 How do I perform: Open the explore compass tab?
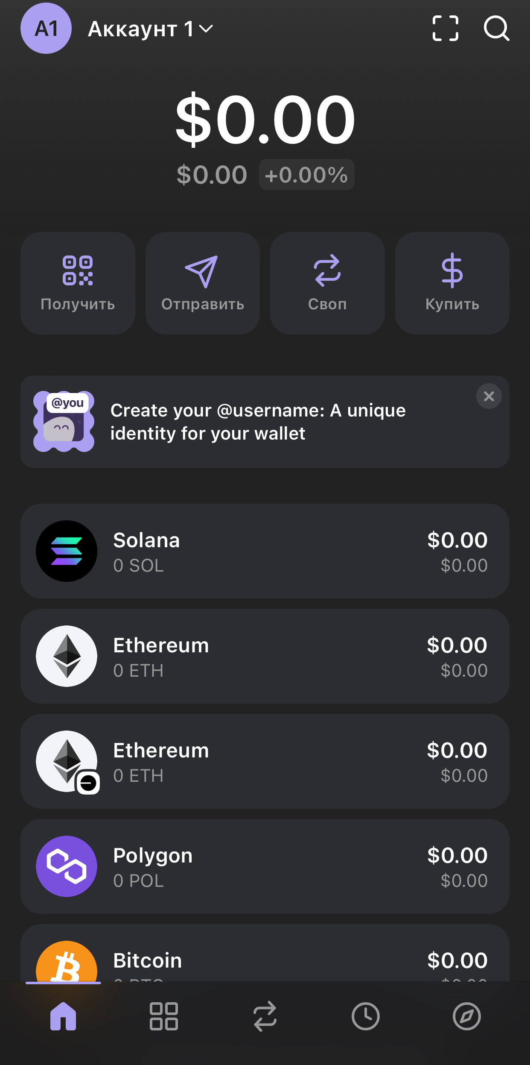(467, 1016)
